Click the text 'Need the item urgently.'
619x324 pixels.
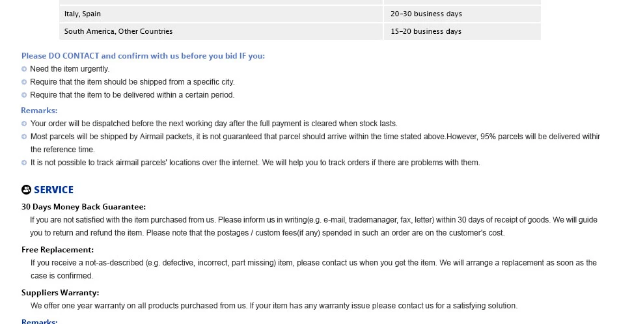70,69
